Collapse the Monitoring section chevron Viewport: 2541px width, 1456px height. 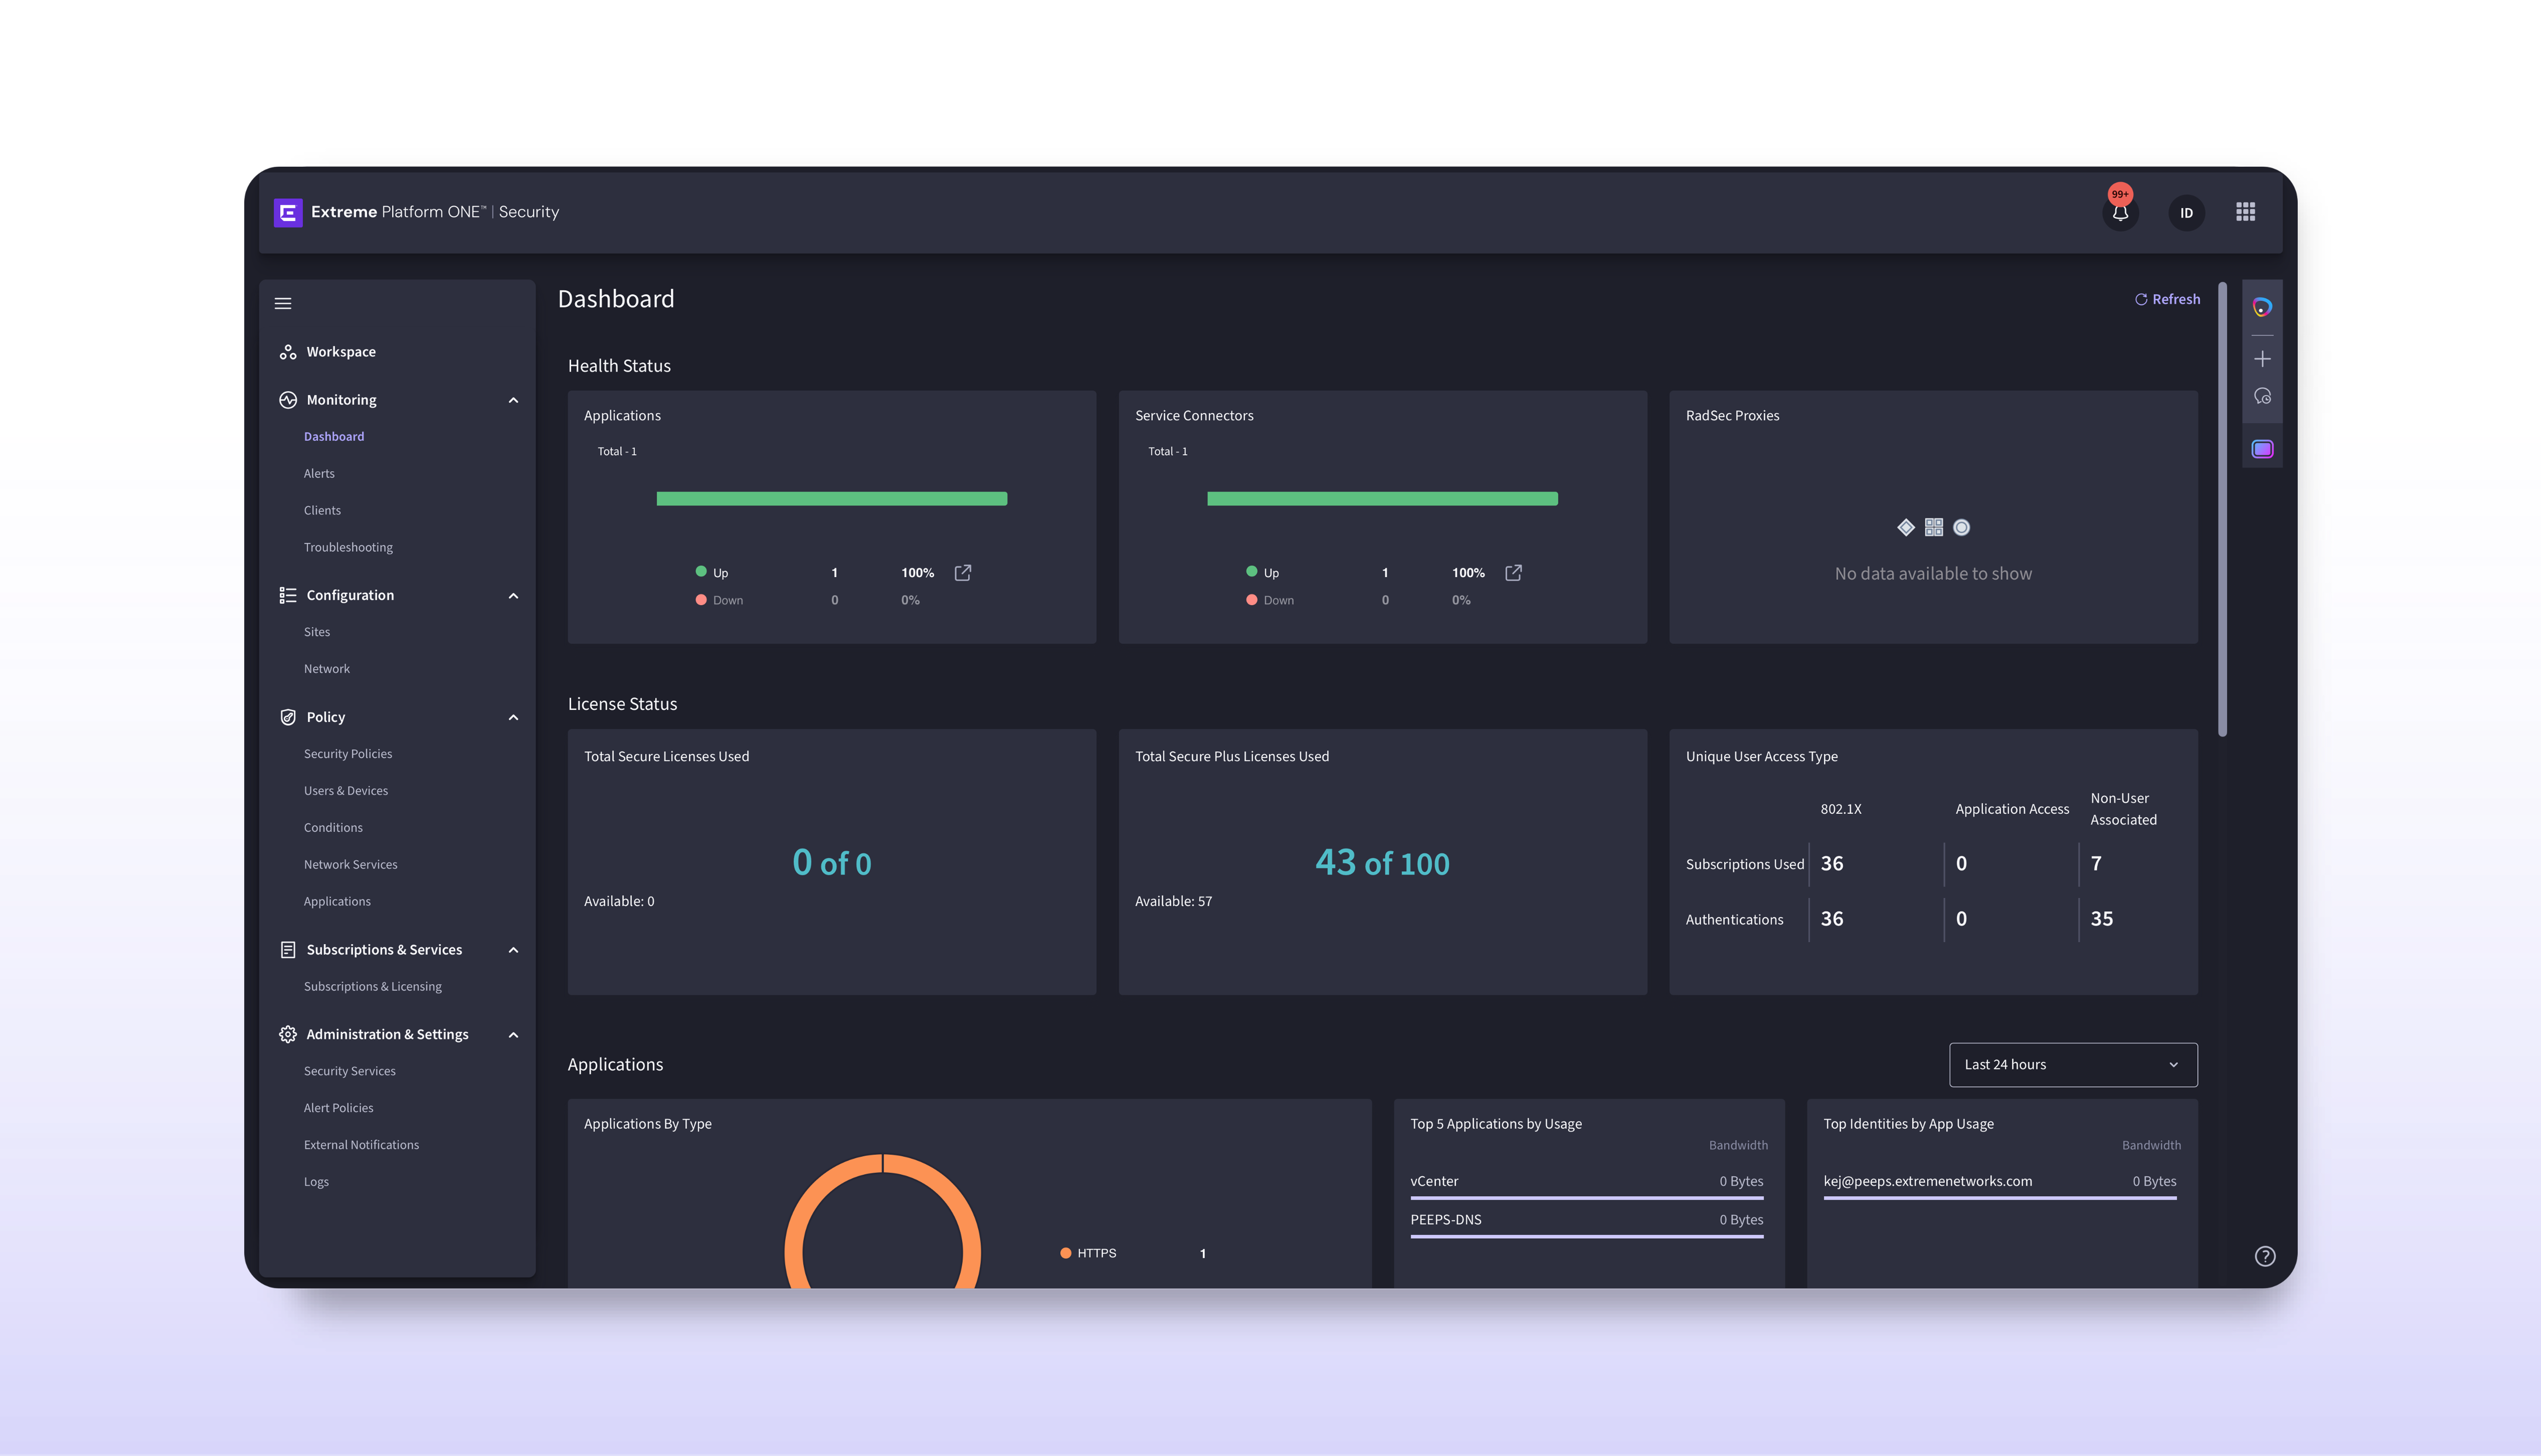[513, 400]
